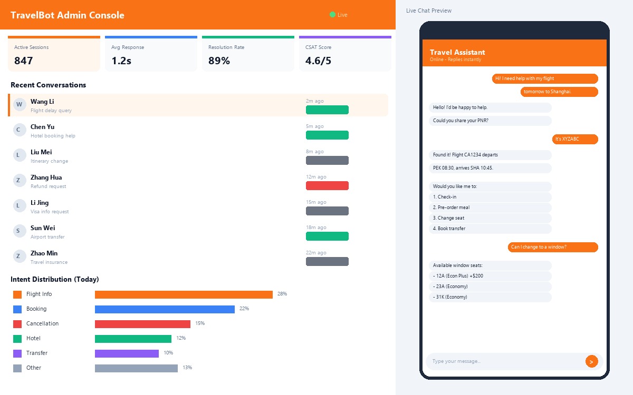Viewport: 633px width, 395px height.
Task: Select the "4. Book transfer" option
Action: 491,228
